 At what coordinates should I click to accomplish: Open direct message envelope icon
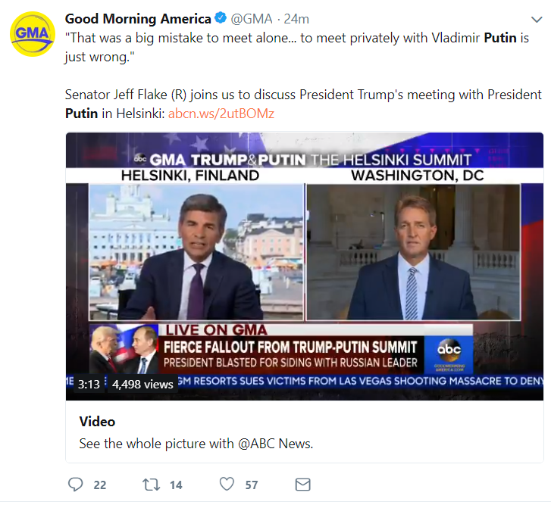tap(302, 485)
